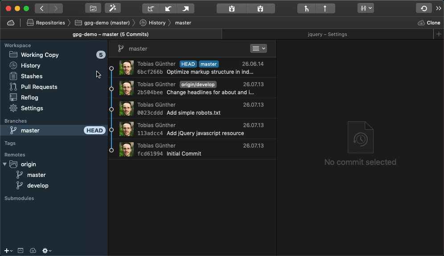Viewport: 444px width, 256px height.
Task: Collapse the origin remote tree
Action: [x=5, y=164]
